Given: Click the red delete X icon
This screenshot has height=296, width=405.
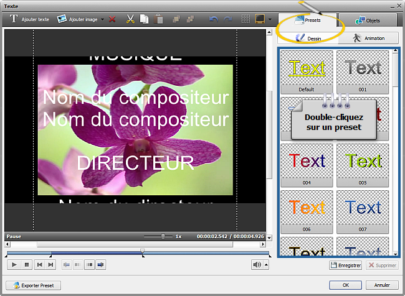Looking at the screenshot, I should [x=112, y=19].
